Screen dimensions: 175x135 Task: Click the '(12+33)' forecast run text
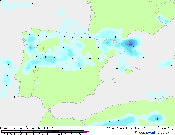165,128
